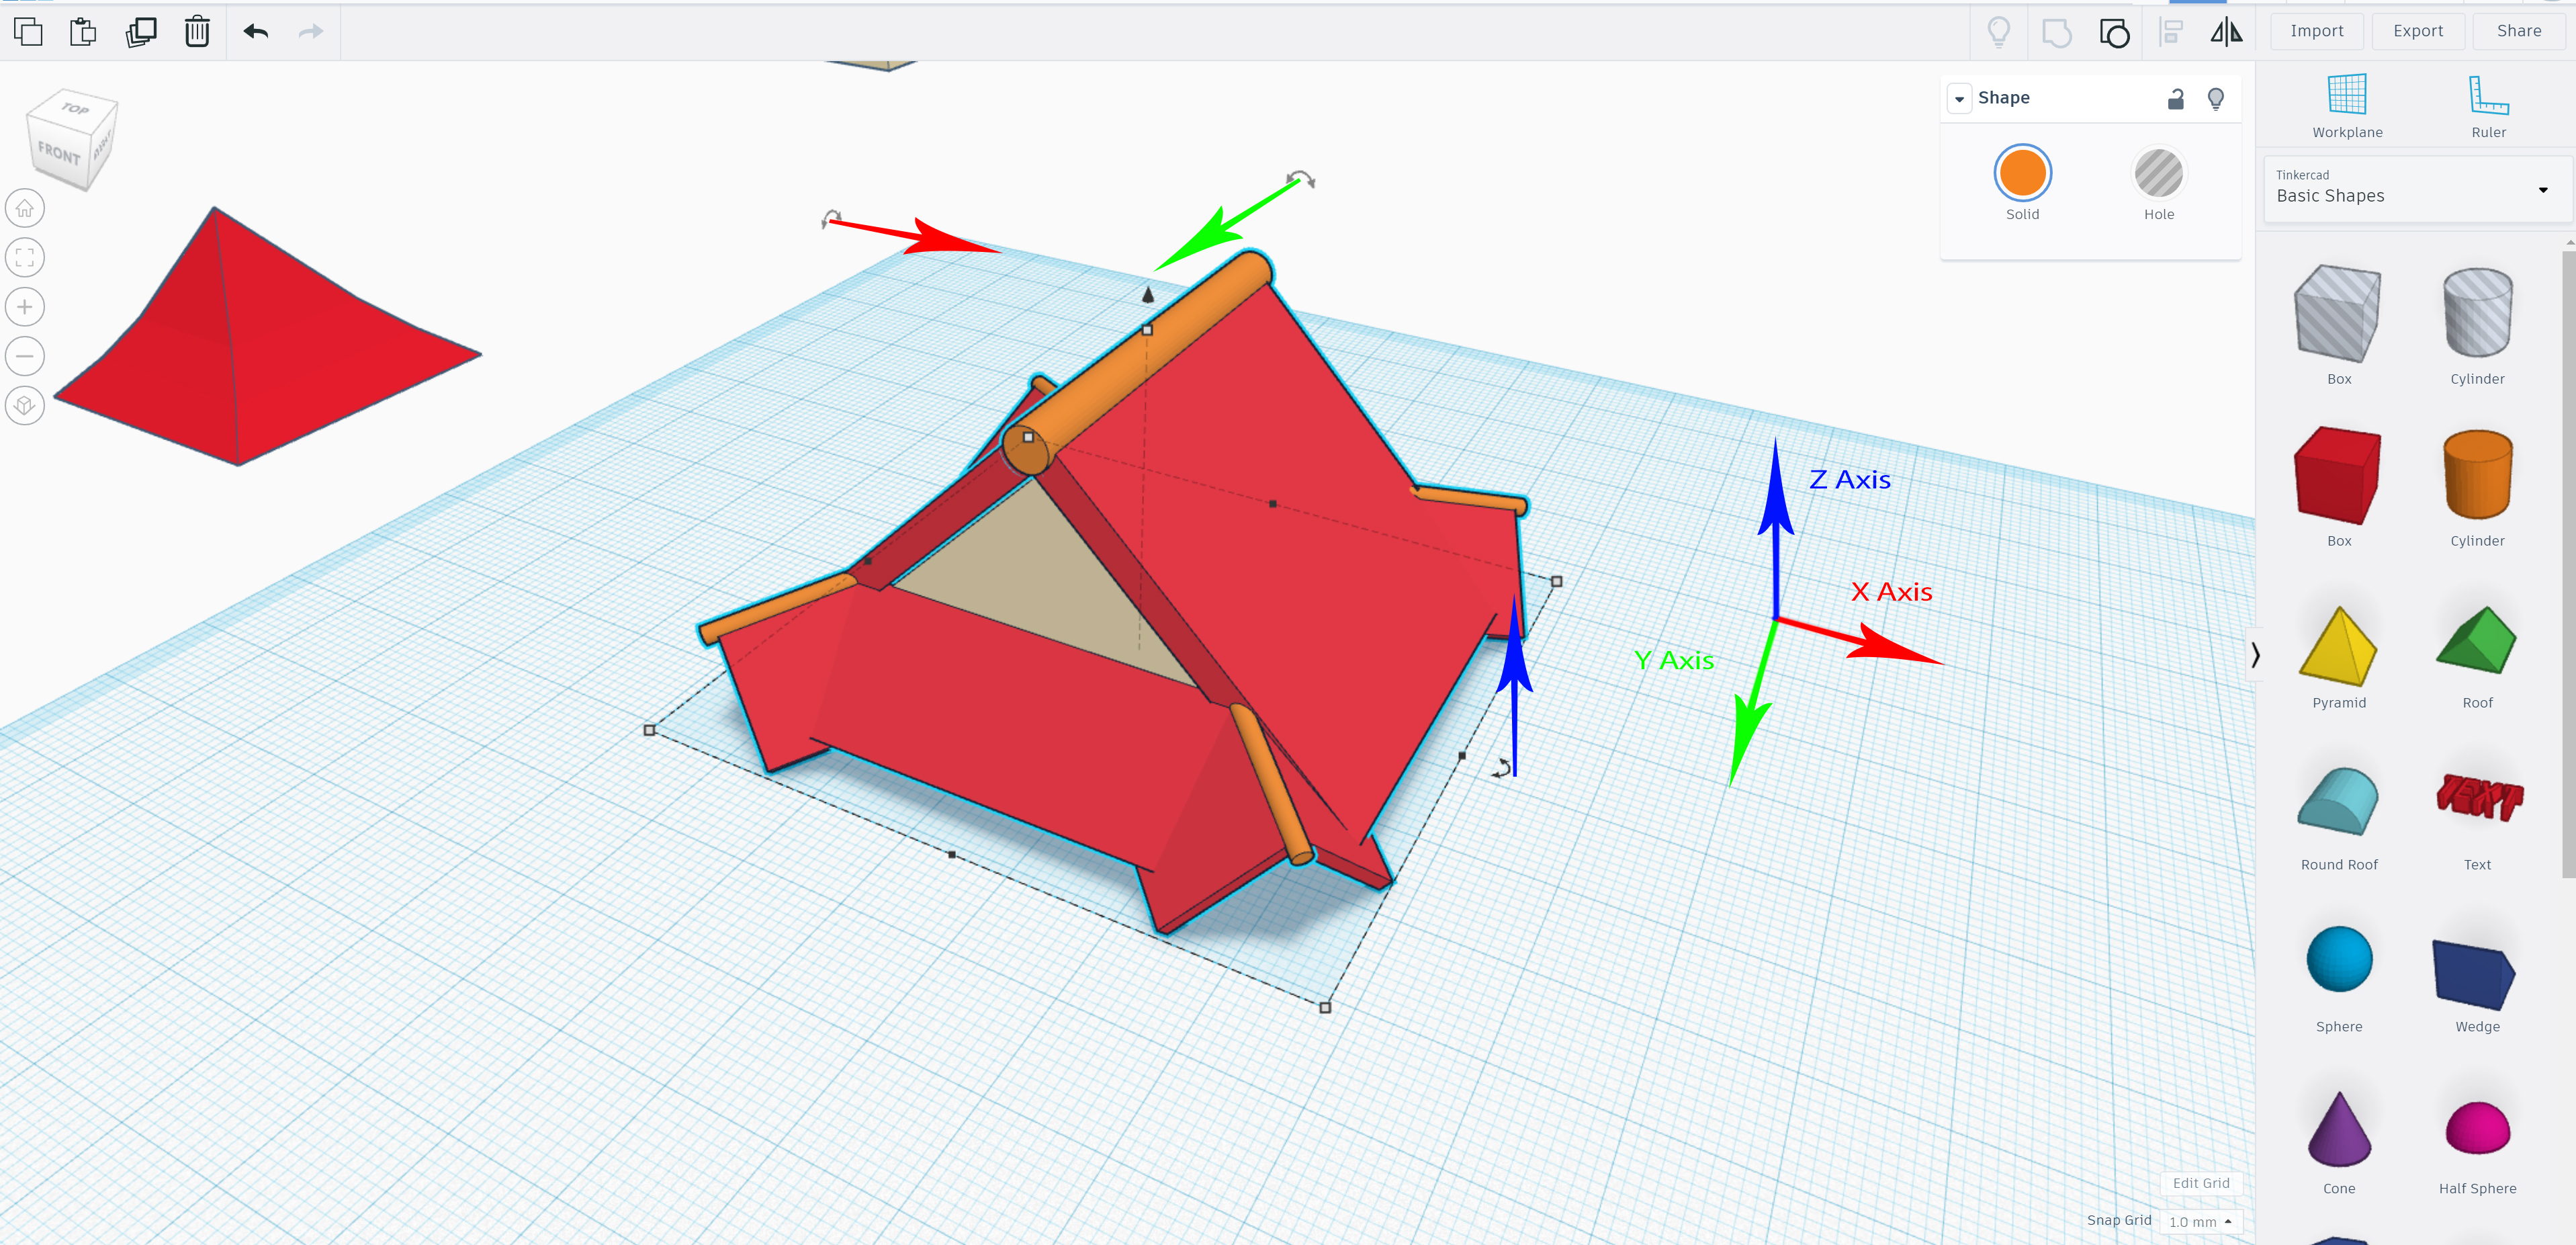Image resolution: width=2576 pixels, height=1245 pixels.
Task: Pick the blue Sphere shape
Action: pyautogui.click(x=2338, y=959)
